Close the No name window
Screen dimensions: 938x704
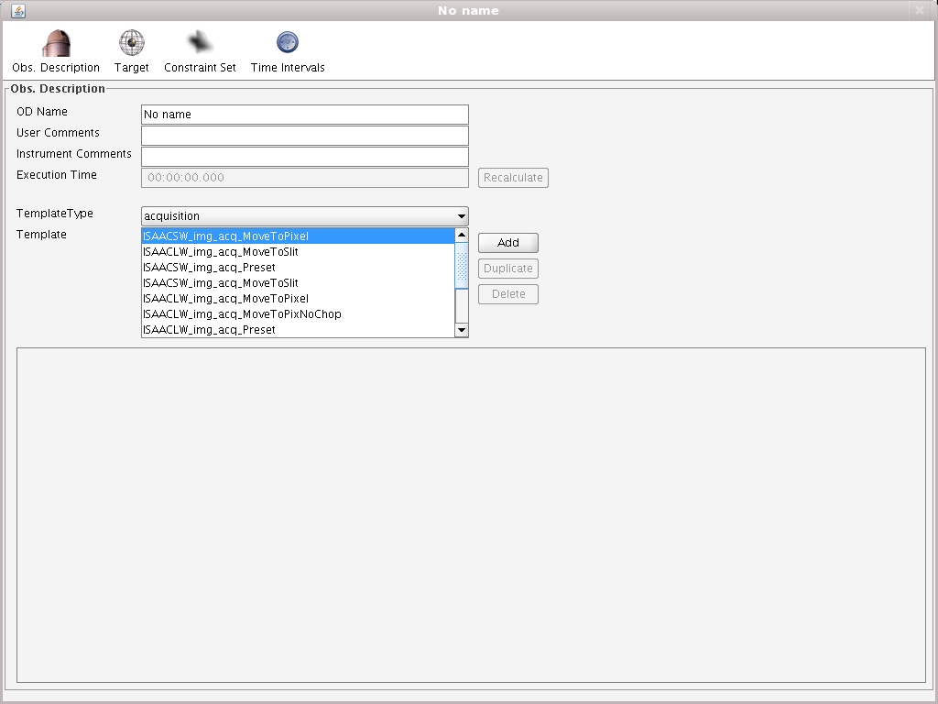(x=920, y=10)
